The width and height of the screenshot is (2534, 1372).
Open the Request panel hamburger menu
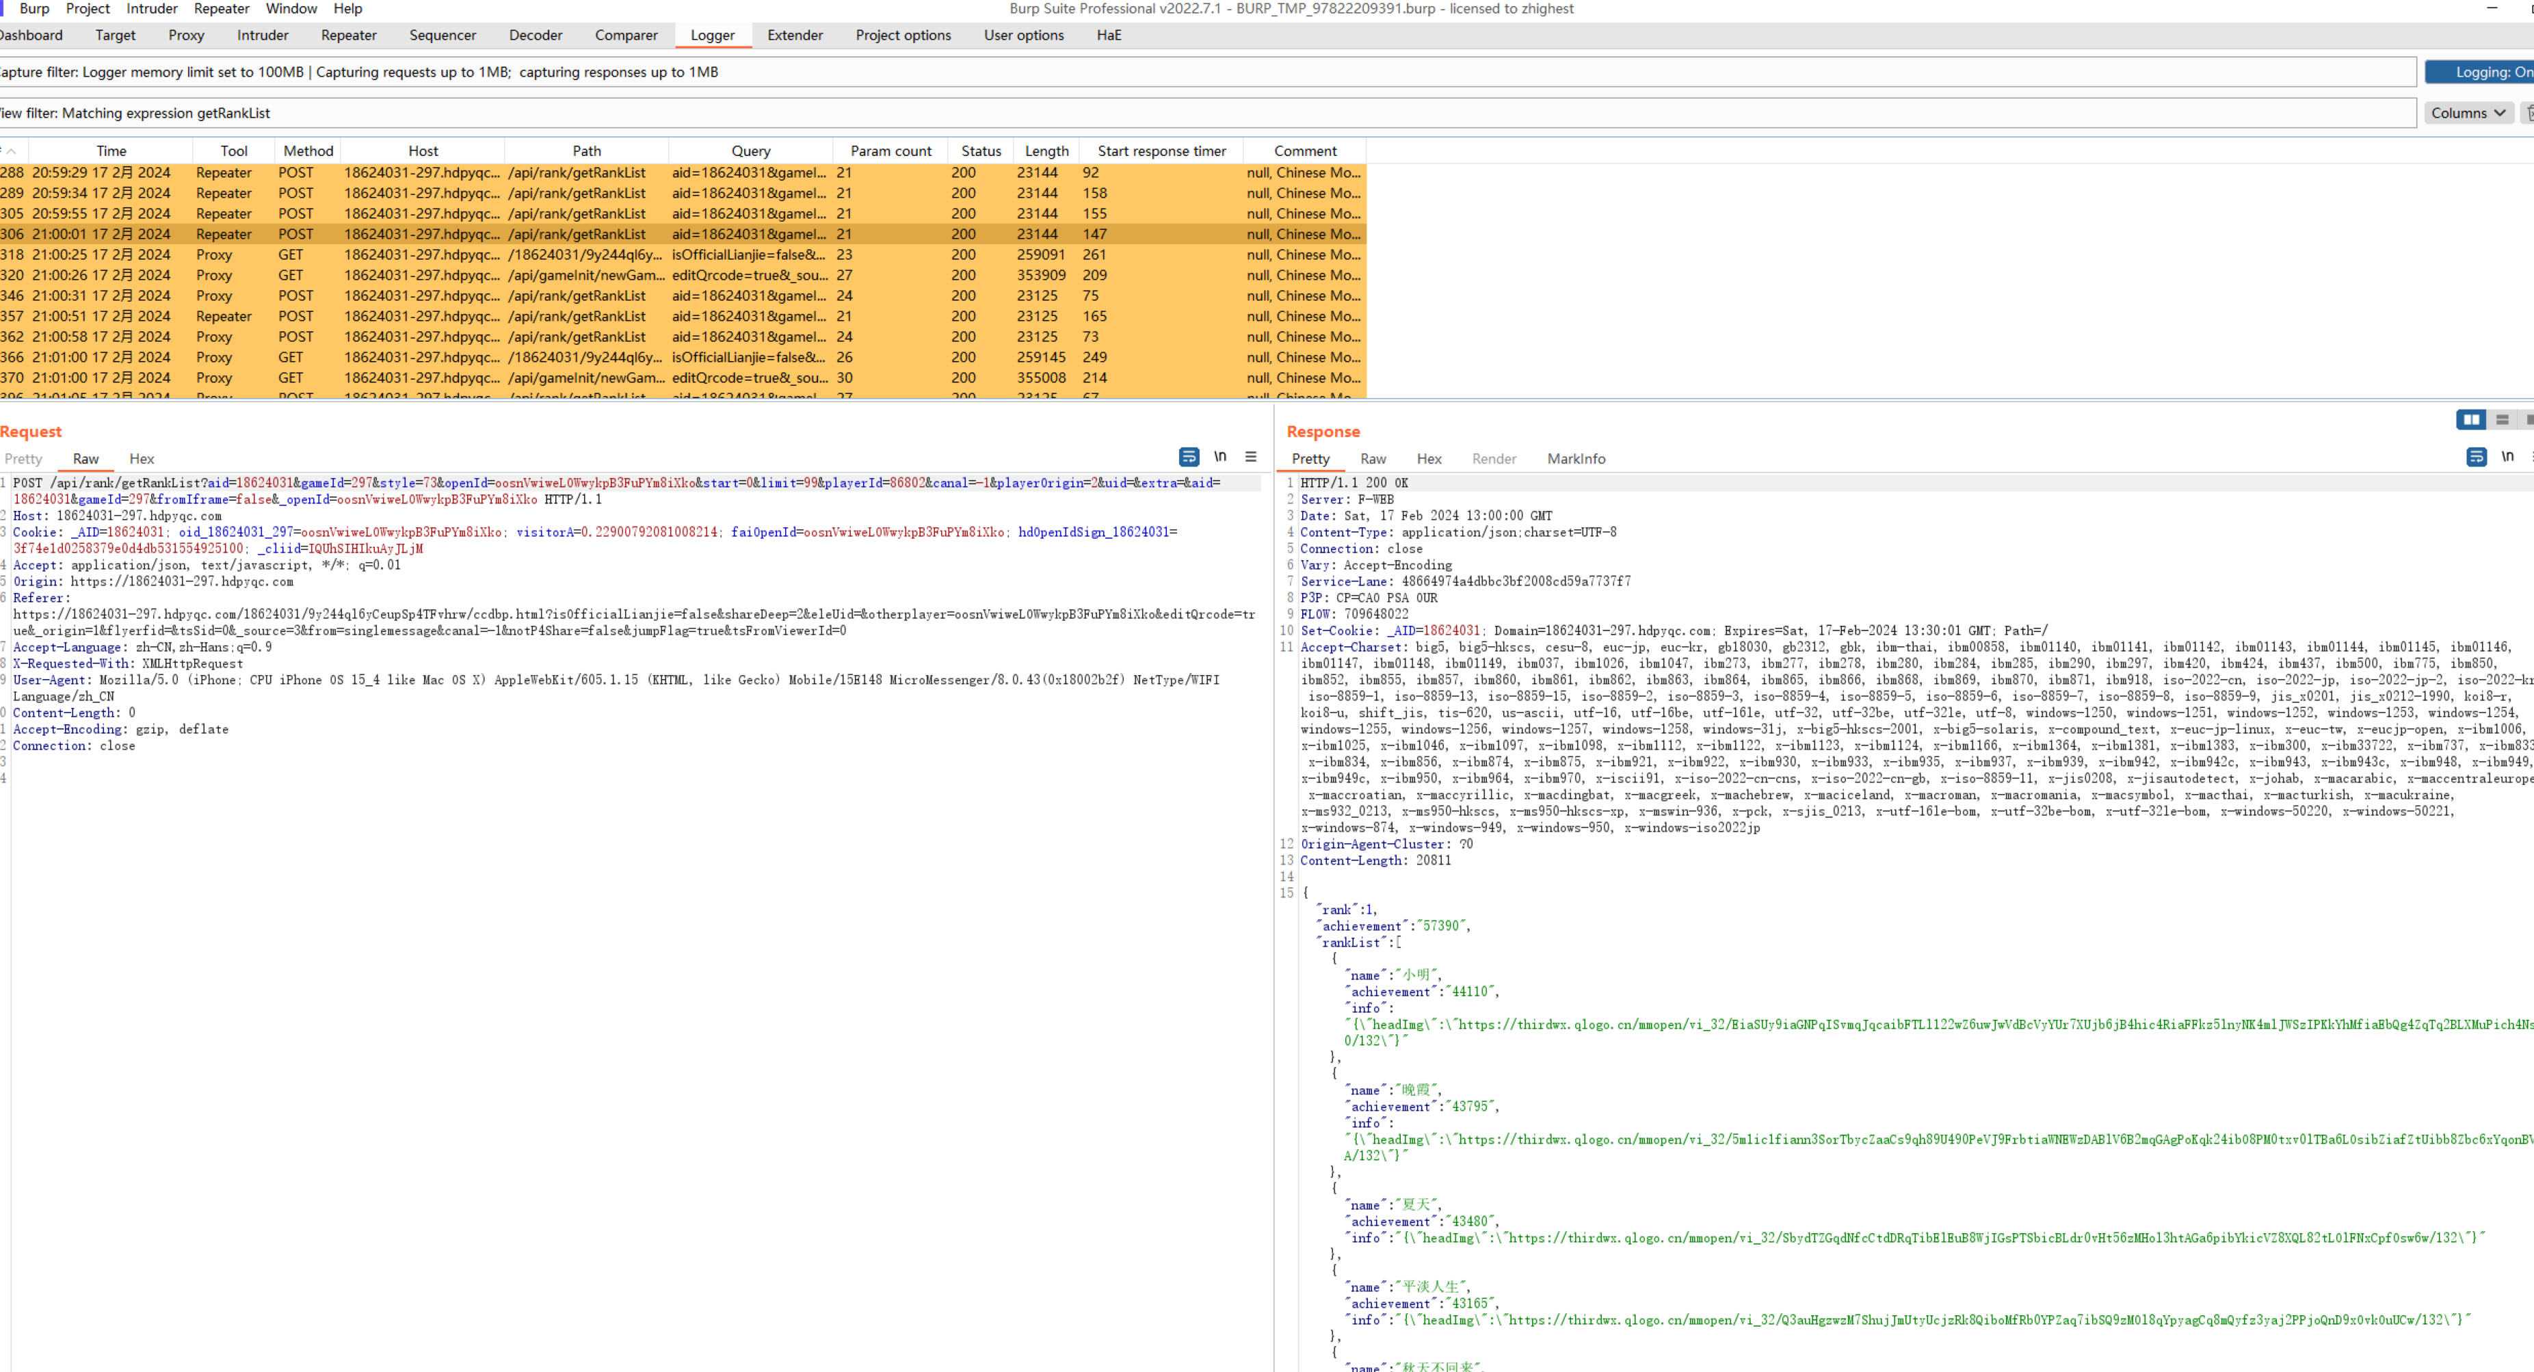(1250, 458)
